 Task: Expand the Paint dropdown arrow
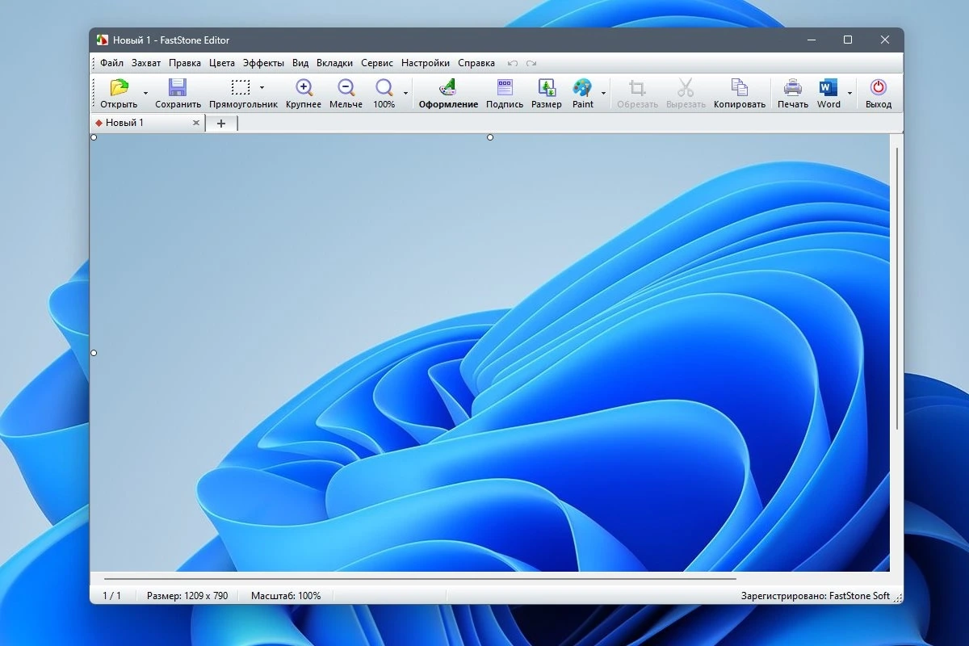603,94
